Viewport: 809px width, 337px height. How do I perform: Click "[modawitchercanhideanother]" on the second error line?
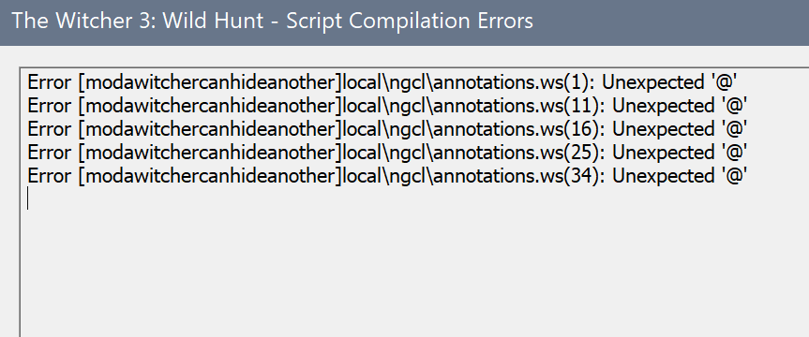click(x=210, y=106)
